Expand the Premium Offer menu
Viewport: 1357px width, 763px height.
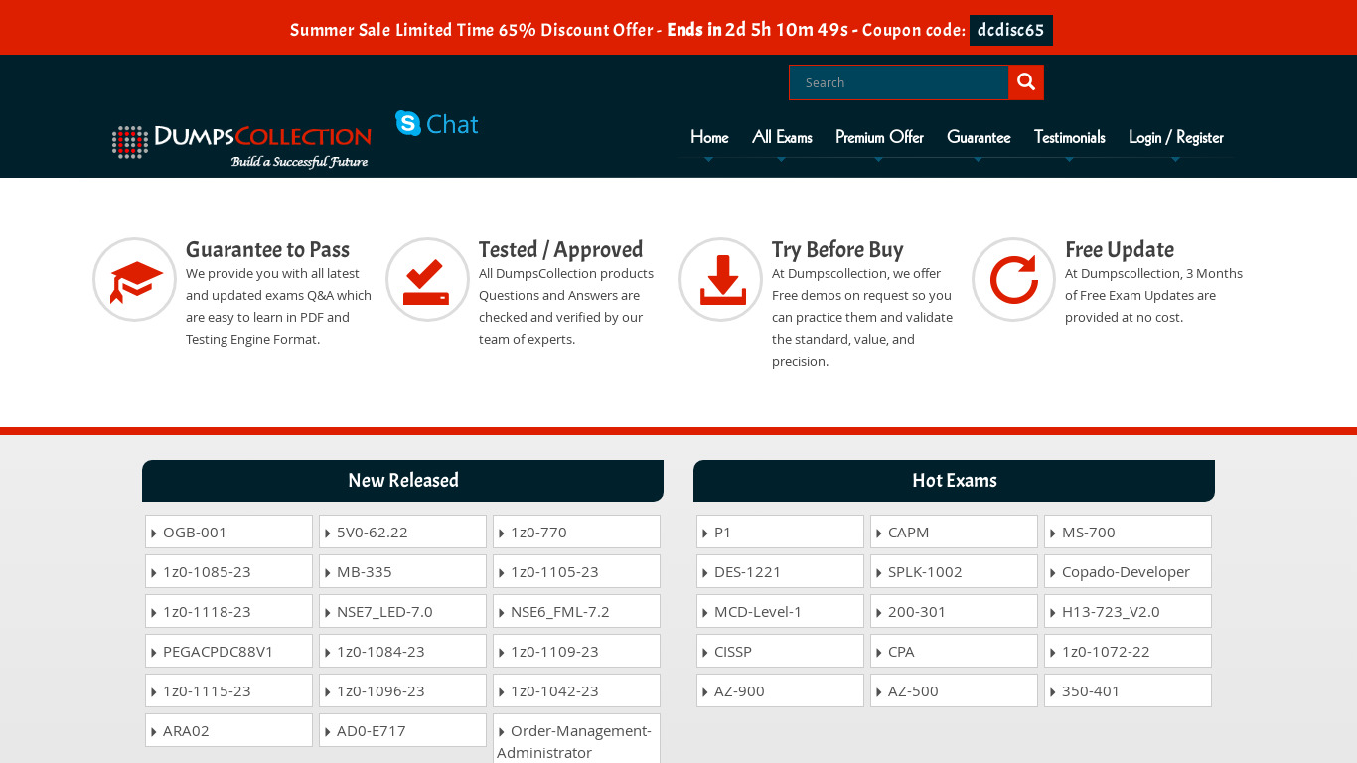879,137
